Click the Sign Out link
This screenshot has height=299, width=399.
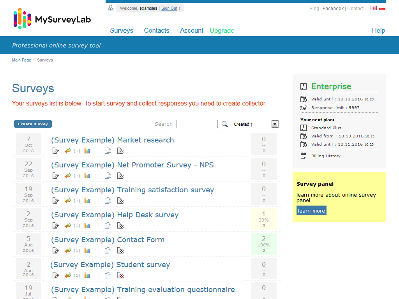coord(169,9)
